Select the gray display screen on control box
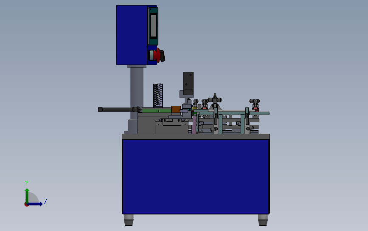Image resolution: width=368 pixels, height=231 pixels. pyautogui.click(x=154, y=25)
